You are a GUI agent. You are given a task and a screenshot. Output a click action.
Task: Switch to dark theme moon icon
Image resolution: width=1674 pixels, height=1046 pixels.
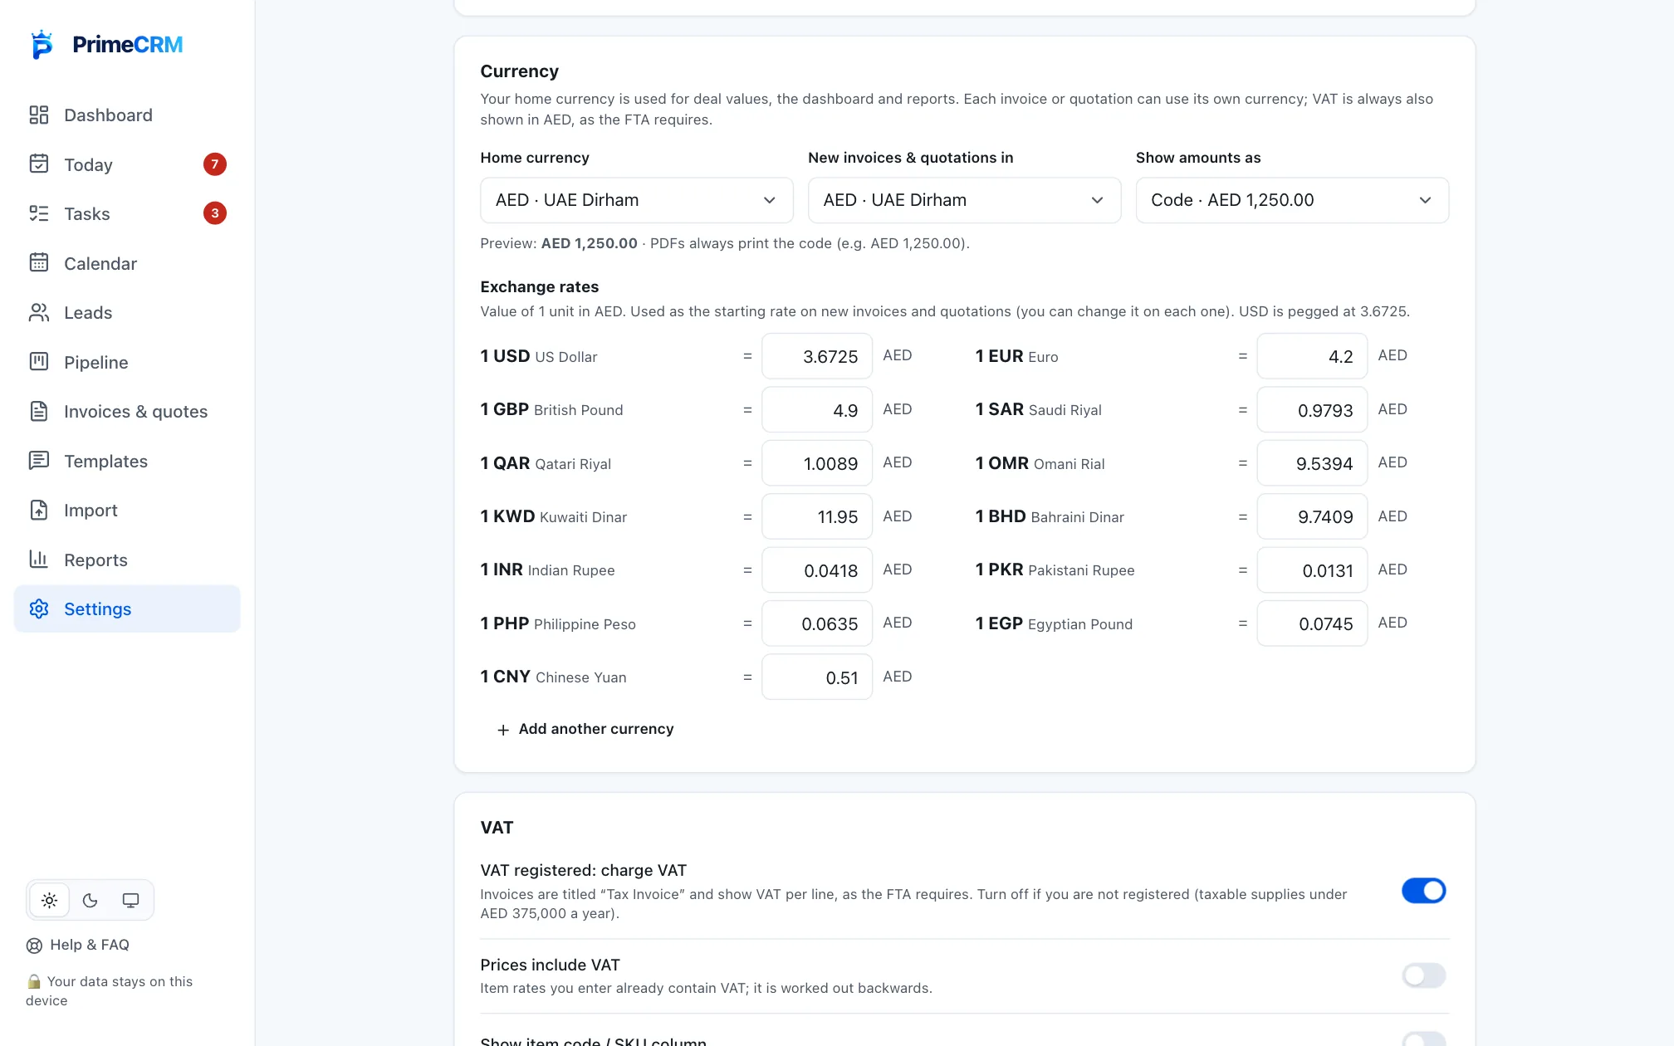point(91,900)
